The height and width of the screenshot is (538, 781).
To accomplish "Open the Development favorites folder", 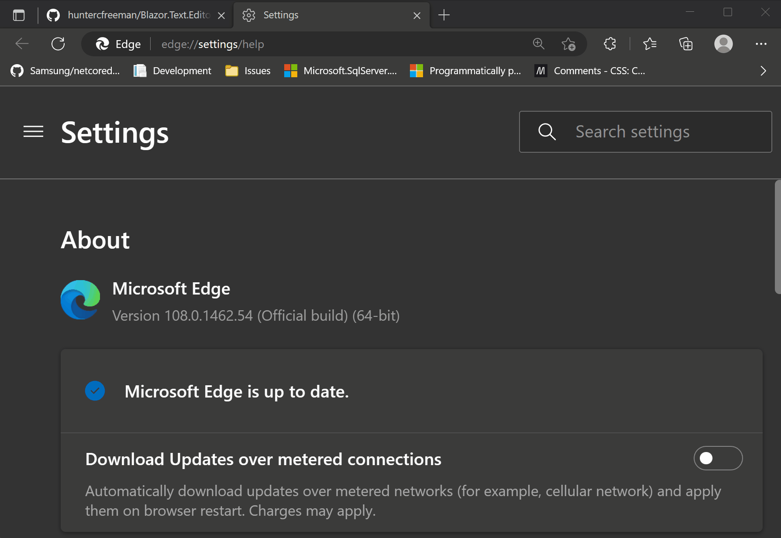I will (172, 71).
